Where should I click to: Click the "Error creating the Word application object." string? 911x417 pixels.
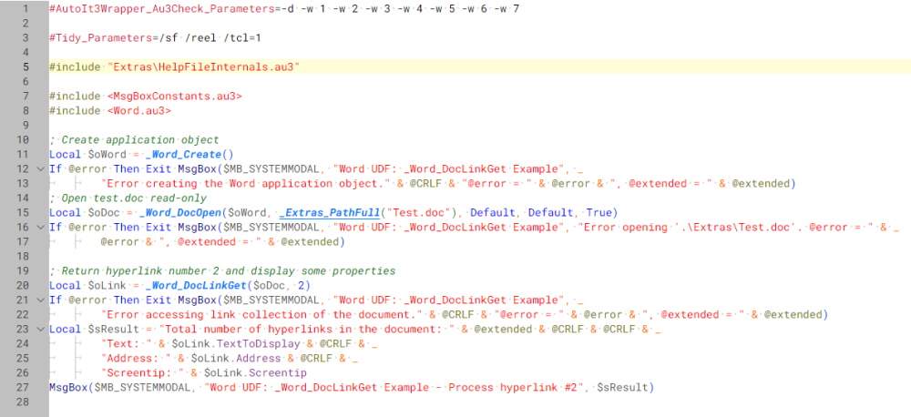pos(245,184)
